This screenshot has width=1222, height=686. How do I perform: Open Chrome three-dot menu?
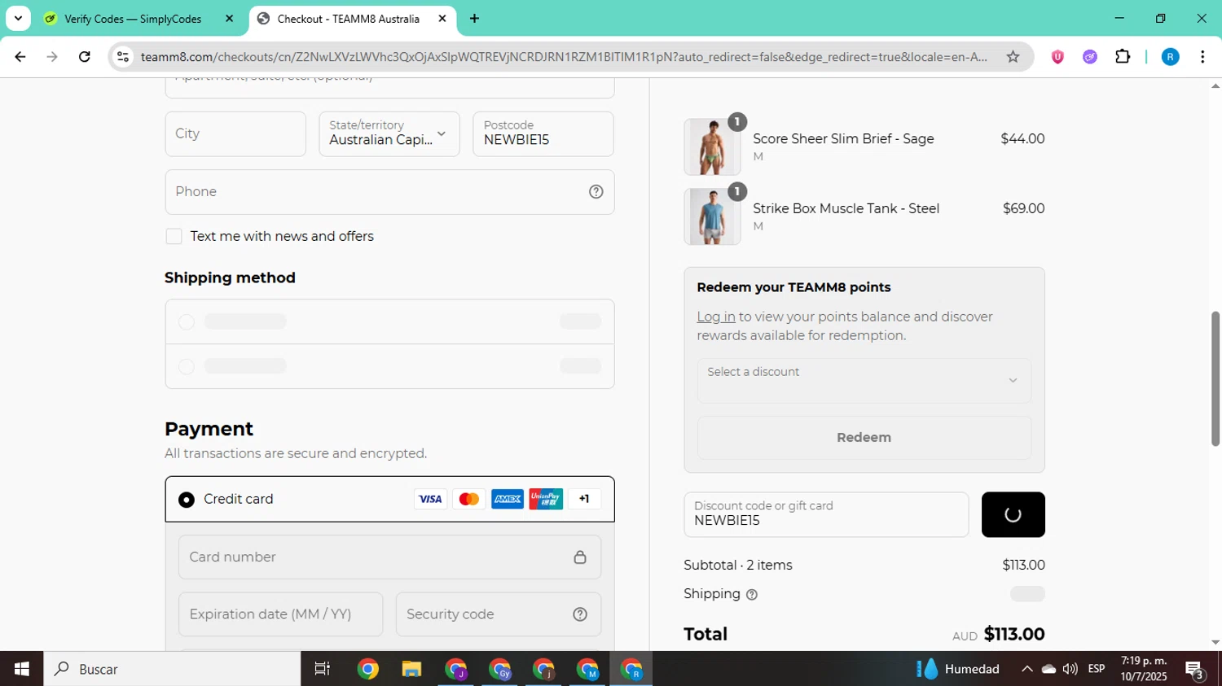click(x=1202, y=57)
